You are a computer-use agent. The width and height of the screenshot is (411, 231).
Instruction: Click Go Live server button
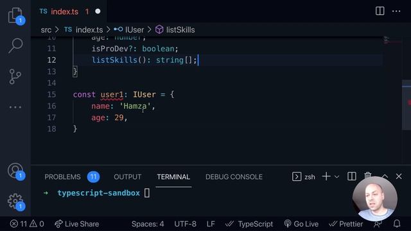click(301, 224)
